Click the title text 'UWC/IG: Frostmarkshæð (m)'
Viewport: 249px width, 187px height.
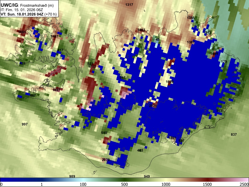pos(27,5)
